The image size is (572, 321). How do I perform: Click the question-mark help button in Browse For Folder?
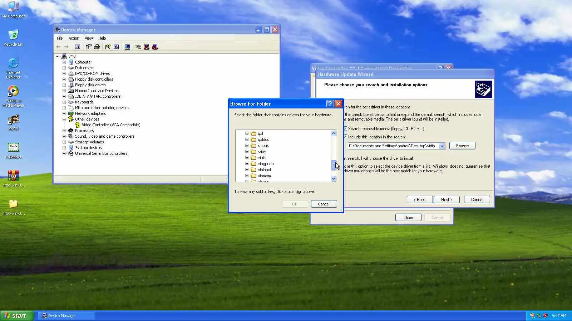[x=330, y=104]
